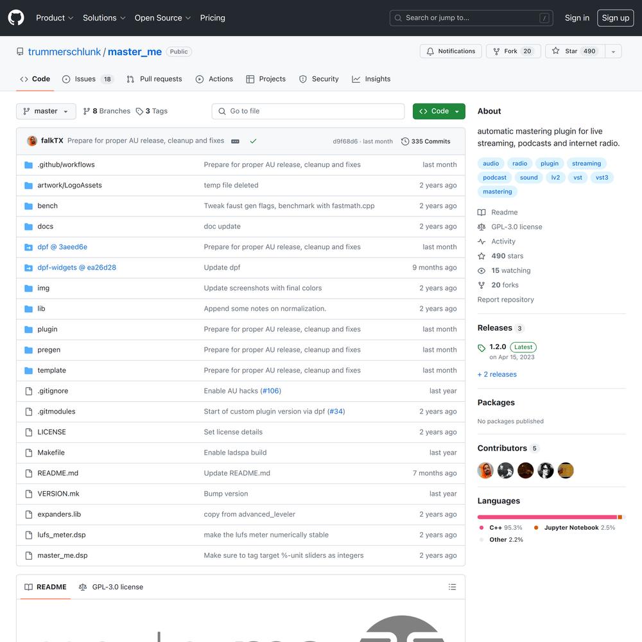Click the .gitignore file icon
642x642 pixels.
tap(29, 391)
